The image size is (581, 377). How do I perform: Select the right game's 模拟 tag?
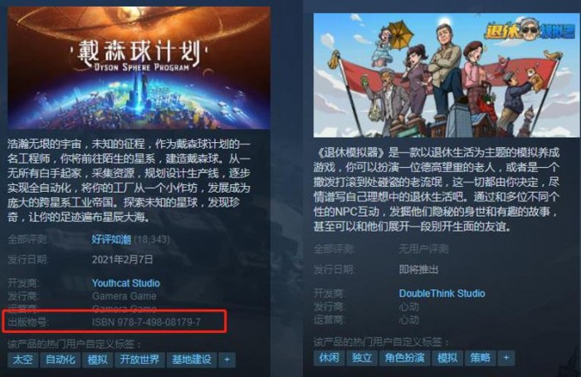(x=447, y=358)
